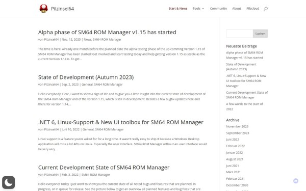Screen dimensions: 306x191
Task: Open sidebar link A few words to the start of 2022
Action: pyautogui.click(x=244, y=106)
